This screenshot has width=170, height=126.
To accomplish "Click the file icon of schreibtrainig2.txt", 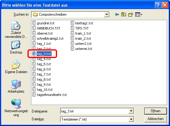I will [34, 38].
